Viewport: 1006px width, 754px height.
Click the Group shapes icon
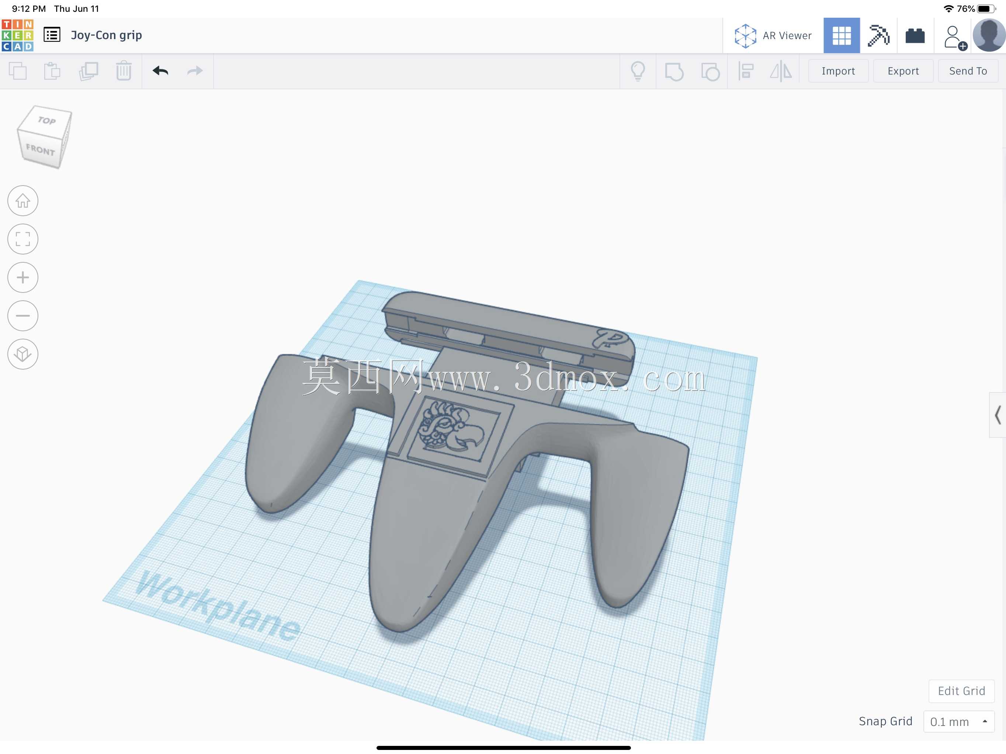click(674, 72)
